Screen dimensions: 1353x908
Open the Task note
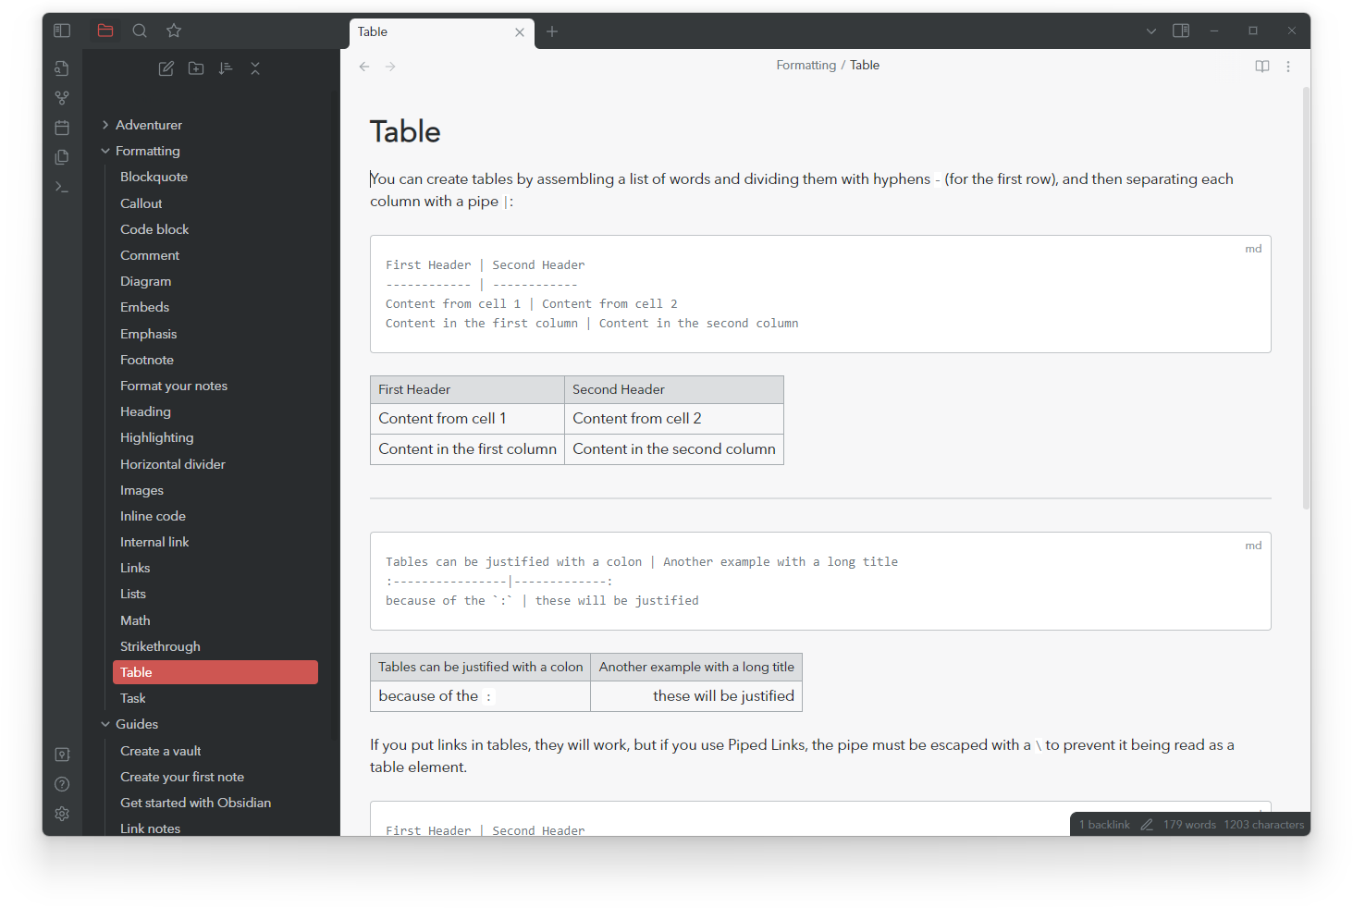(x=133, y=698)
